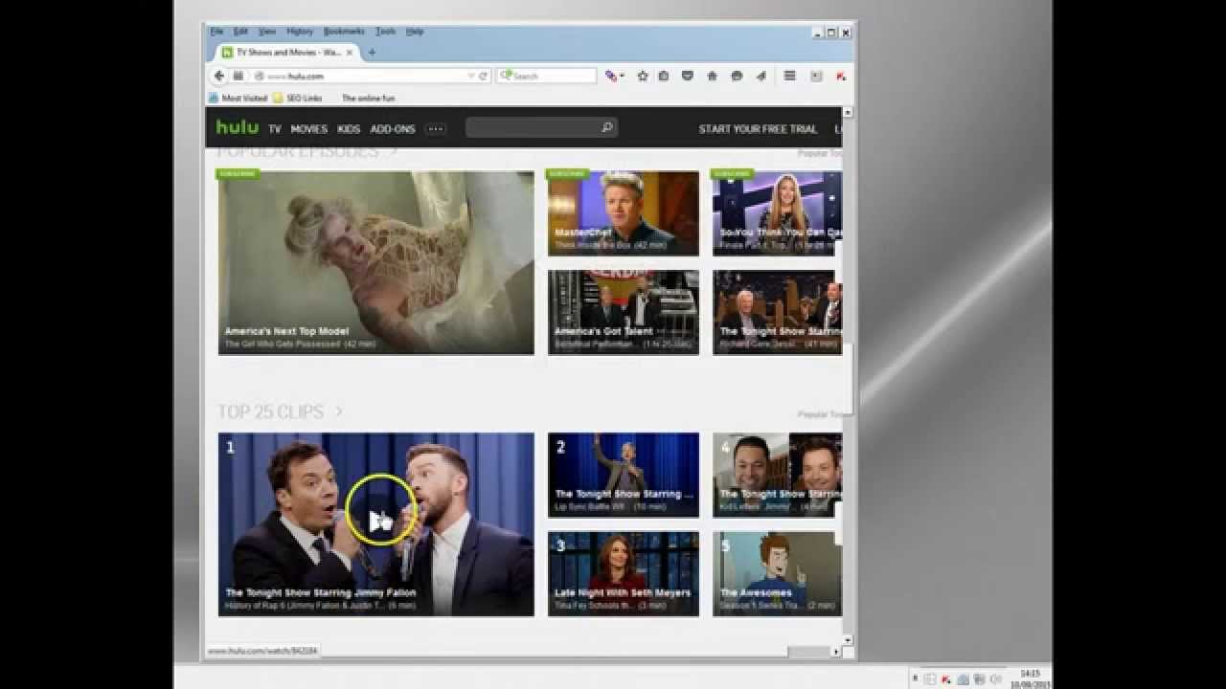Open the Edit menu
Image resolution: width=1226 pixels, height=689 pixels.
click(240, 32)
